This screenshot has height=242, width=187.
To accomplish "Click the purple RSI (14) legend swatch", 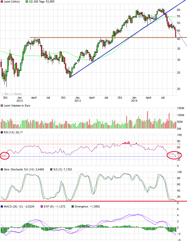I will (x=2, y=133).
